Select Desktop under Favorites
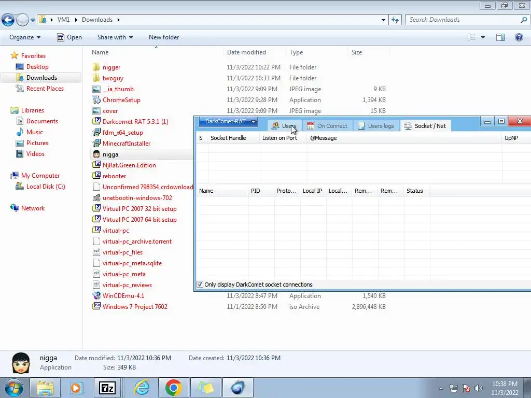Screen dimensions: 531x398 (37, 67)
